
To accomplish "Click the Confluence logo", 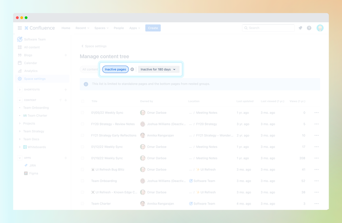I will pyautogui.click(x=40, y=28).
